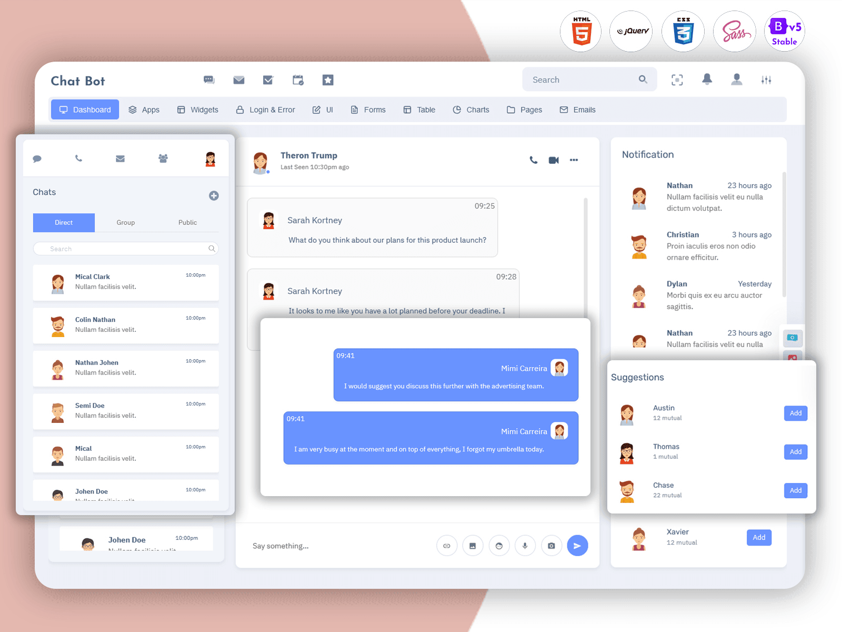The width and height of the screenshot is (842, 632).
Task: Send the typed message
Action: pyautogui.click(x=577, y=546)
